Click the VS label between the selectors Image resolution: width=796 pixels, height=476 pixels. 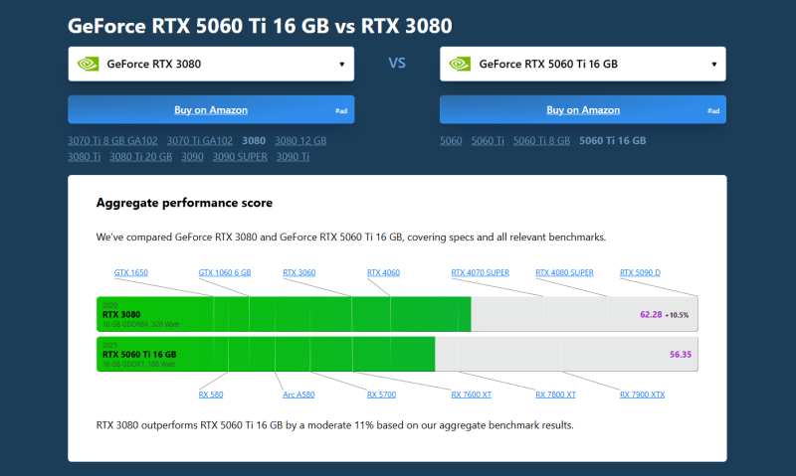pyautogui.click(x=397, y=64)
